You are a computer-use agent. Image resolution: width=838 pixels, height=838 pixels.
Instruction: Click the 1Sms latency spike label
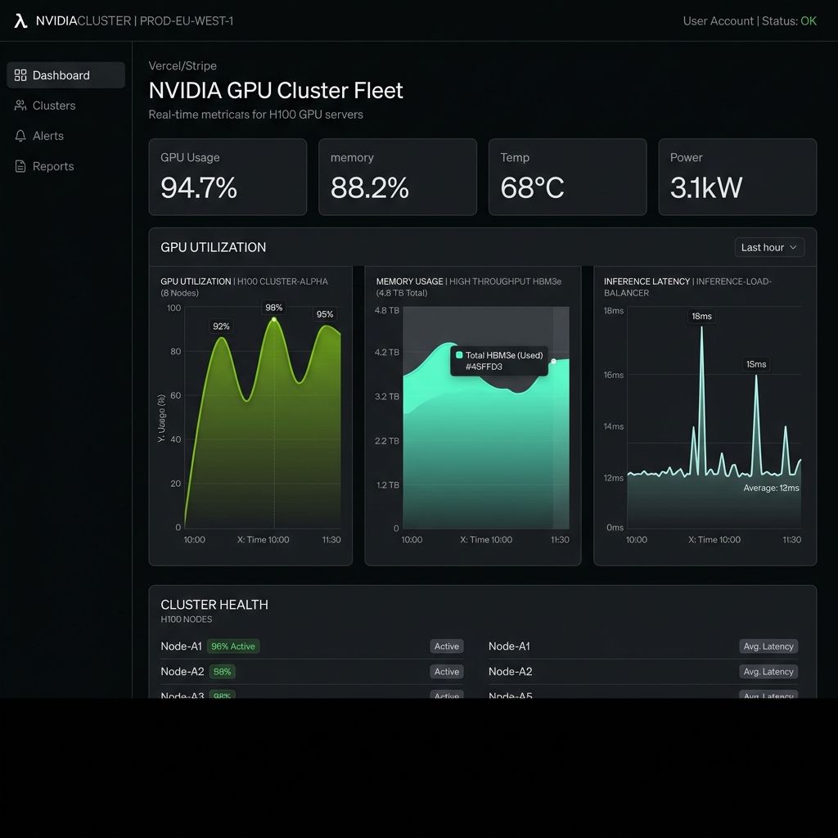click(x=756, y=364)
